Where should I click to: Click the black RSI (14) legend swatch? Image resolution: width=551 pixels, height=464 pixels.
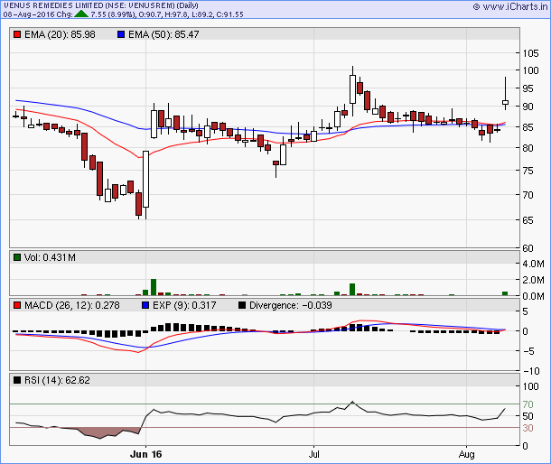[x=17, y=380]
